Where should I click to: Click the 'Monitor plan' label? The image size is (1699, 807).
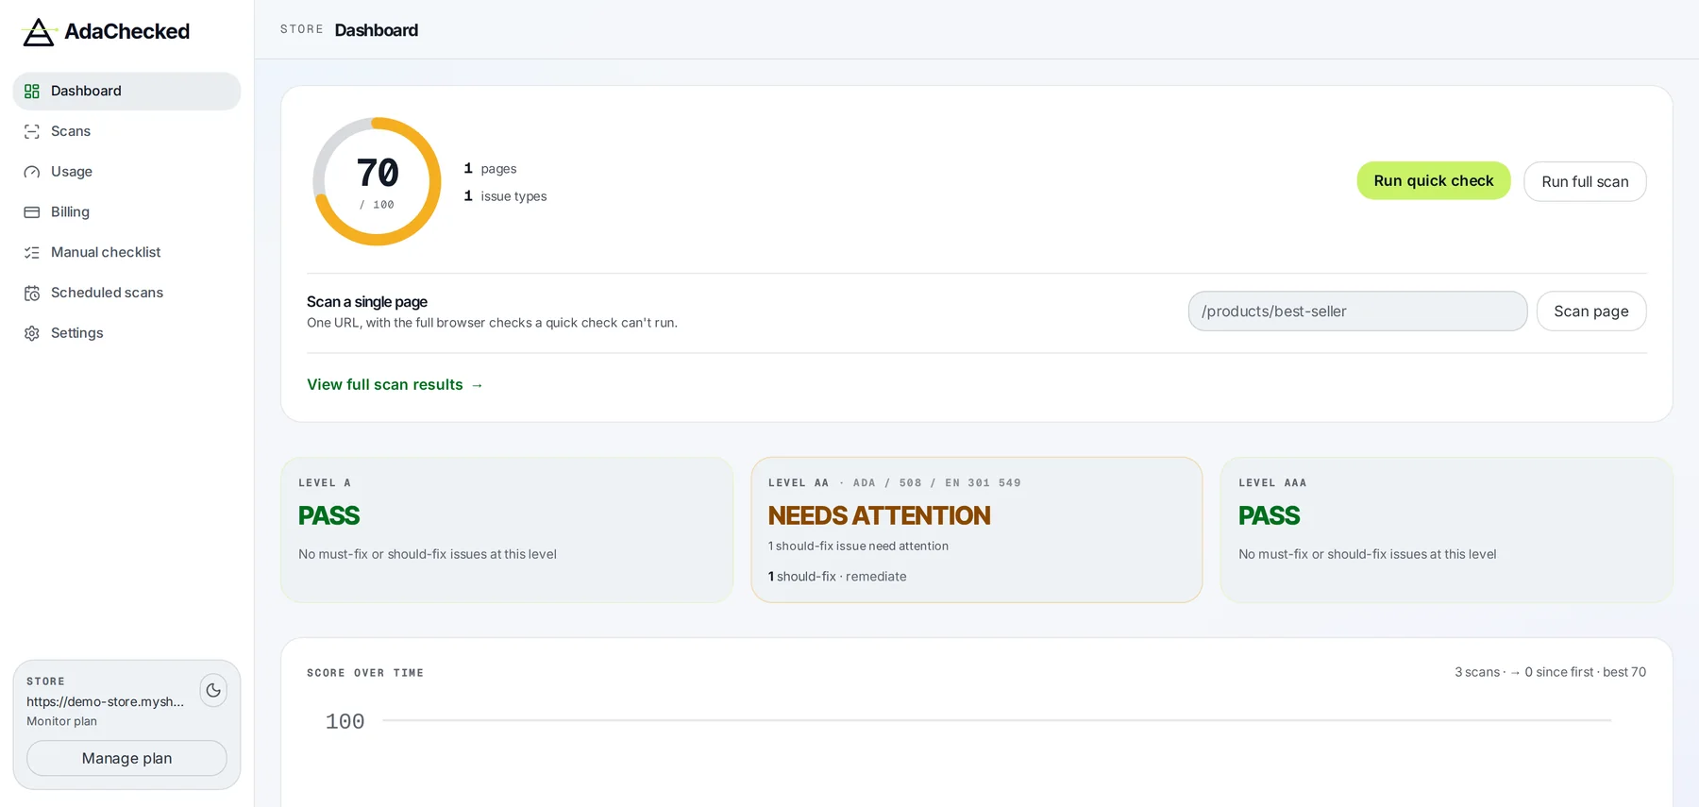coord(61,722)
